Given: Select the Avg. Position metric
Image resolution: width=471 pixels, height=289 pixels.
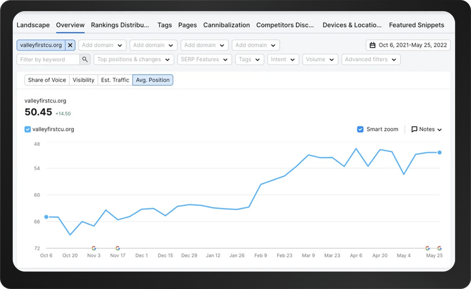Looking at the screenshot, I should click(153, 80).
